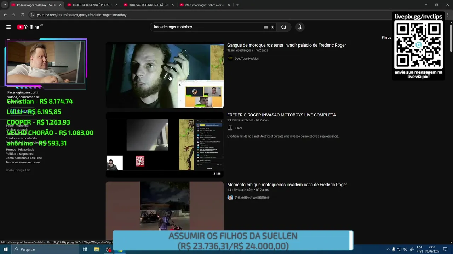Open 'Gangue de motoqueiros tenta invadir' video thumbnail
Viewport: 453px width, 254px height.
click(x=165, y=75)
